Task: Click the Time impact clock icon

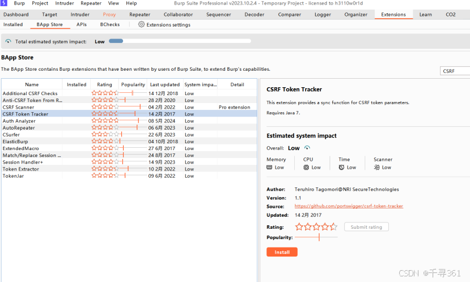Action: point(341,168)
